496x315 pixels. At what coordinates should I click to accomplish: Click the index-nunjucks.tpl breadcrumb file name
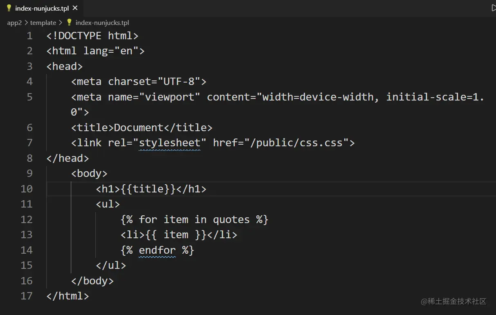click(102, 23)
